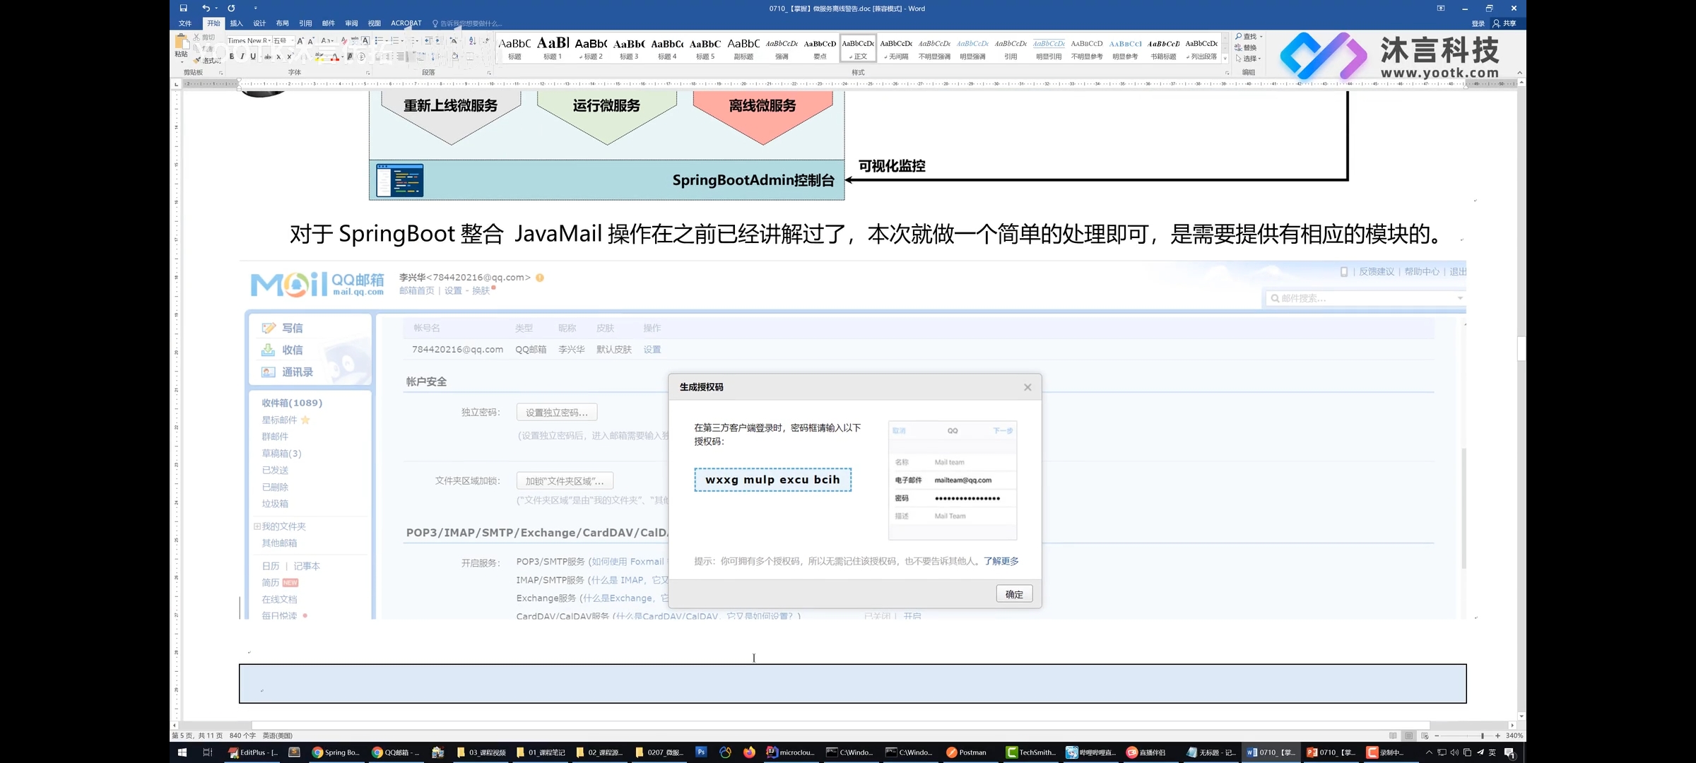This screenshot has height=763, width=1696.
Task: Toggle show paragraph marks icon
Action: click(x=486, y=40)
